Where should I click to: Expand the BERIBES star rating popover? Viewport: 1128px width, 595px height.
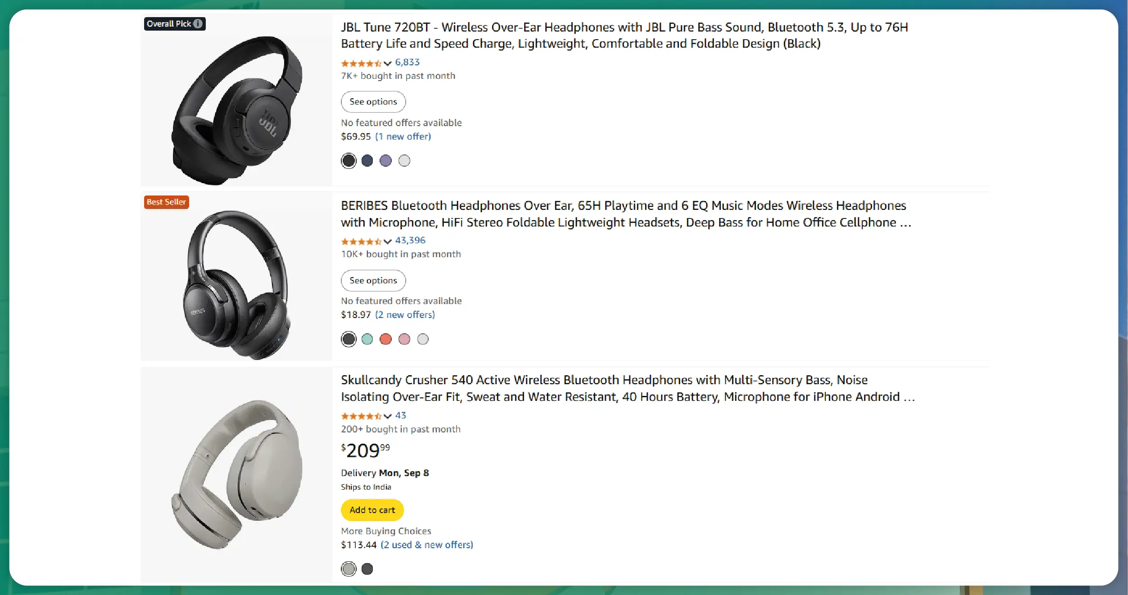pyautogui.click(x=387, y=241)
